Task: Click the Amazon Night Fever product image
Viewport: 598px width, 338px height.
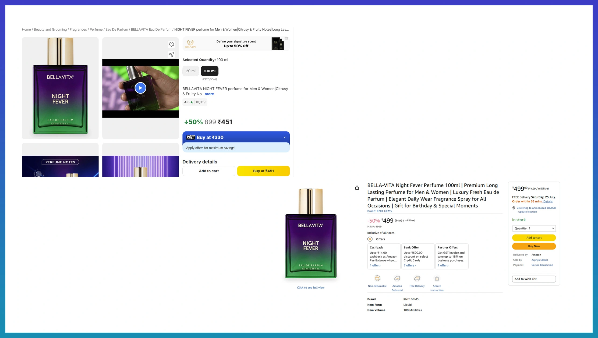Action: (311, 233)
